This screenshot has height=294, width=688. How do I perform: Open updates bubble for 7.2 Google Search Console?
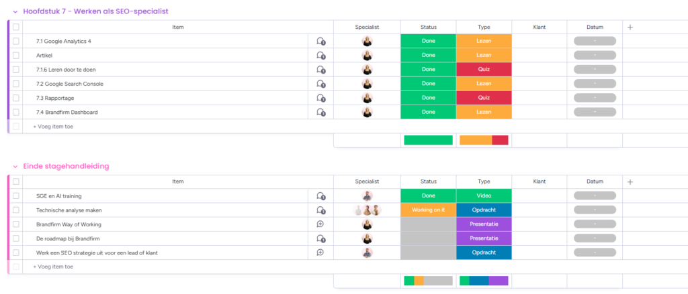click(320, 84)
